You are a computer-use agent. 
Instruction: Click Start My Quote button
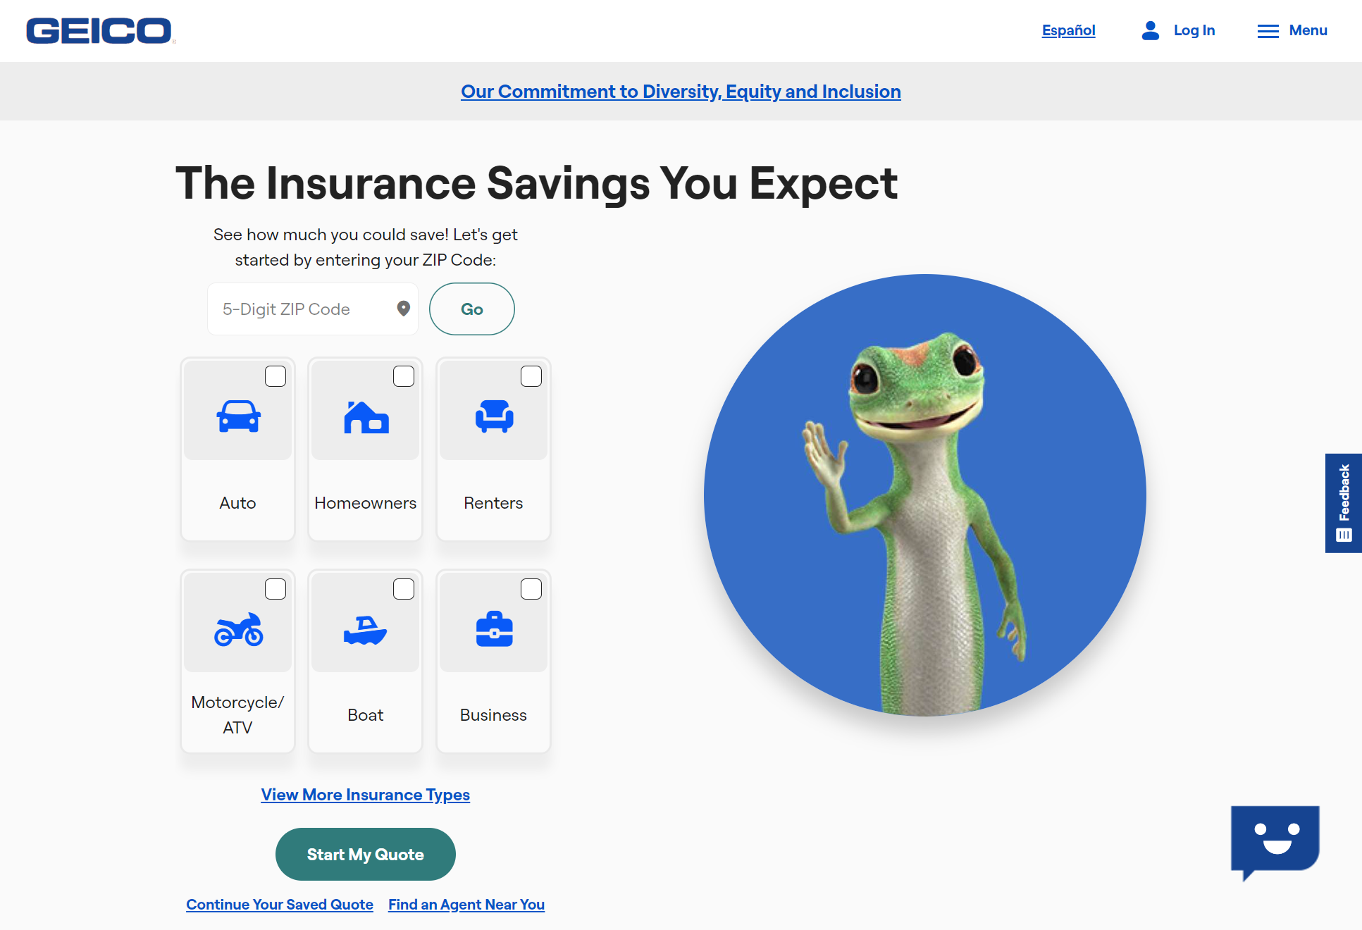(366, 855)
